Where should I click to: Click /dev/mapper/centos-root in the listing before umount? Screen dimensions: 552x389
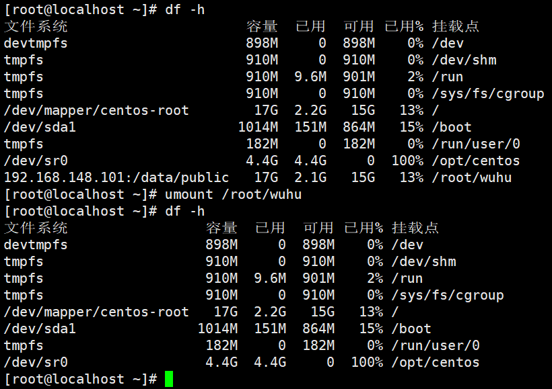click(96, 110)
